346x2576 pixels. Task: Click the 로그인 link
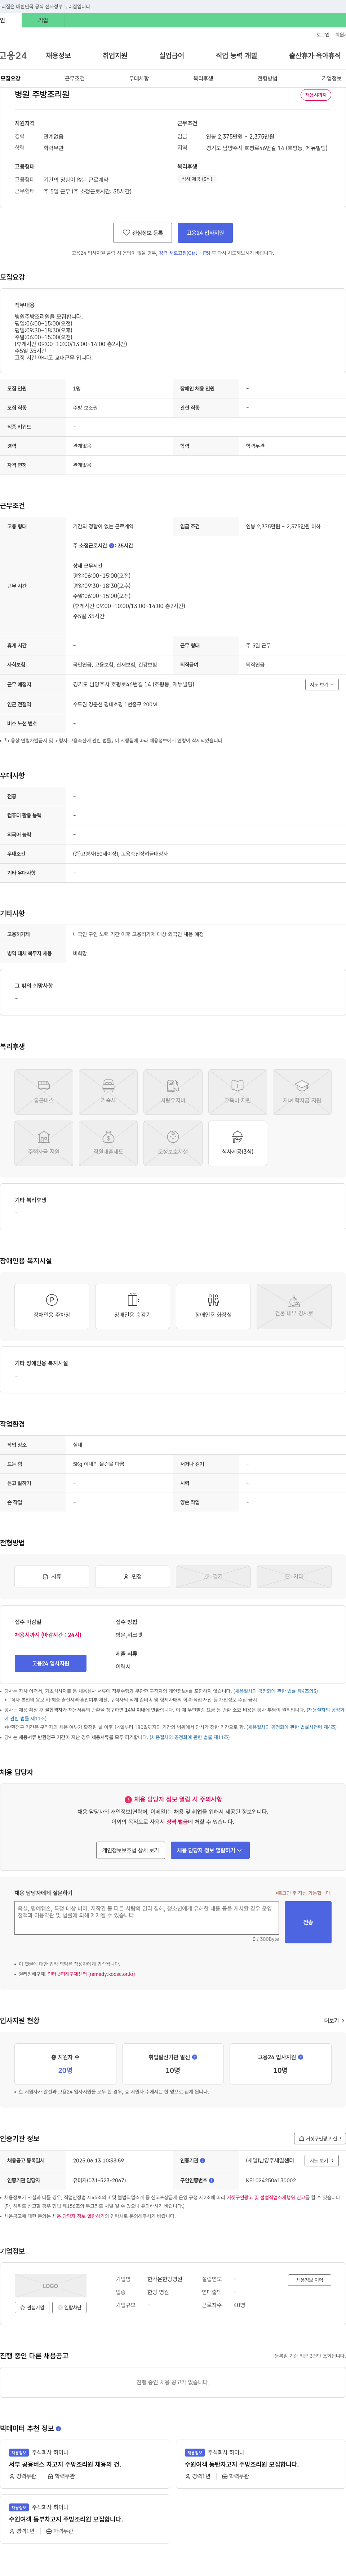coord(323,35)
